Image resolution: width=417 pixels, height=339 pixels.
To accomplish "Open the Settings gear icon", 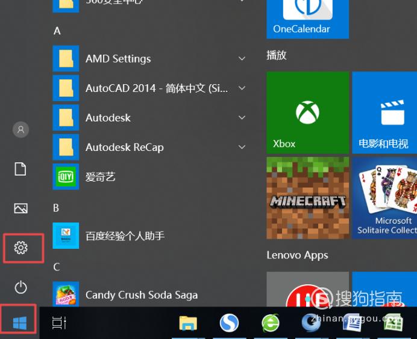I will click(20, 248).
